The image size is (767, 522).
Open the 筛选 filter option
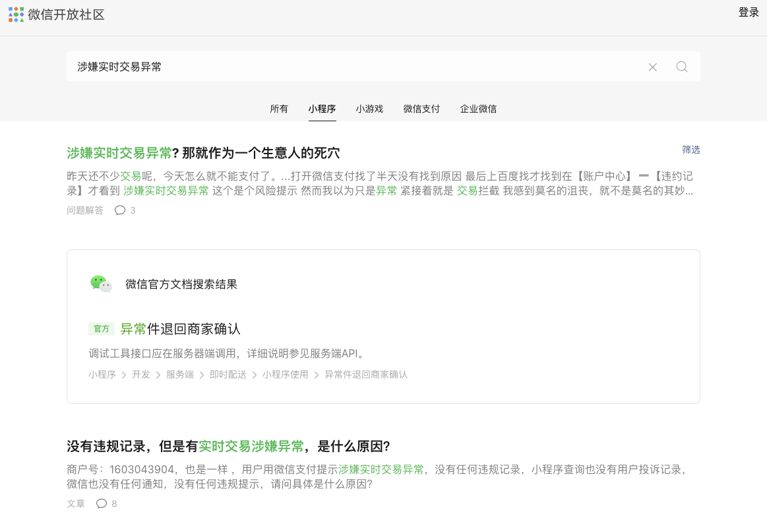click(690, 150)
